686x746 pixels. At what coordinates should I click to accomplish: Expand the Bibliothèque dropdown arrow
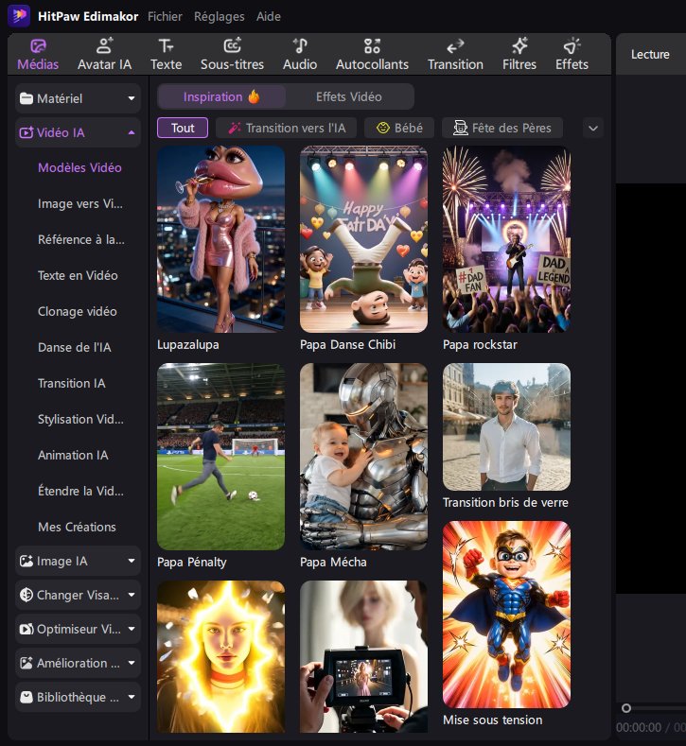pyautogui.click(x=131, y=697)
